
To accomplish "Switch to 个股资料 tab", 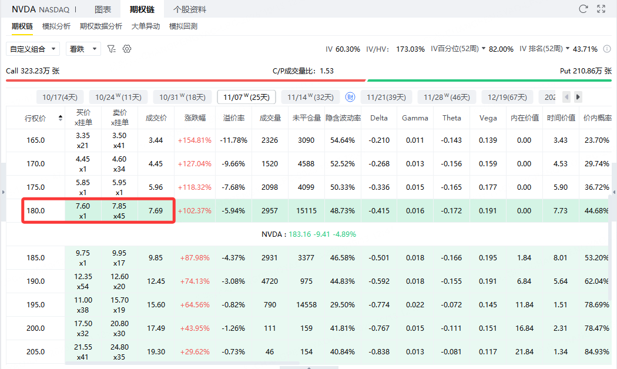I will (x=190, y=9).
